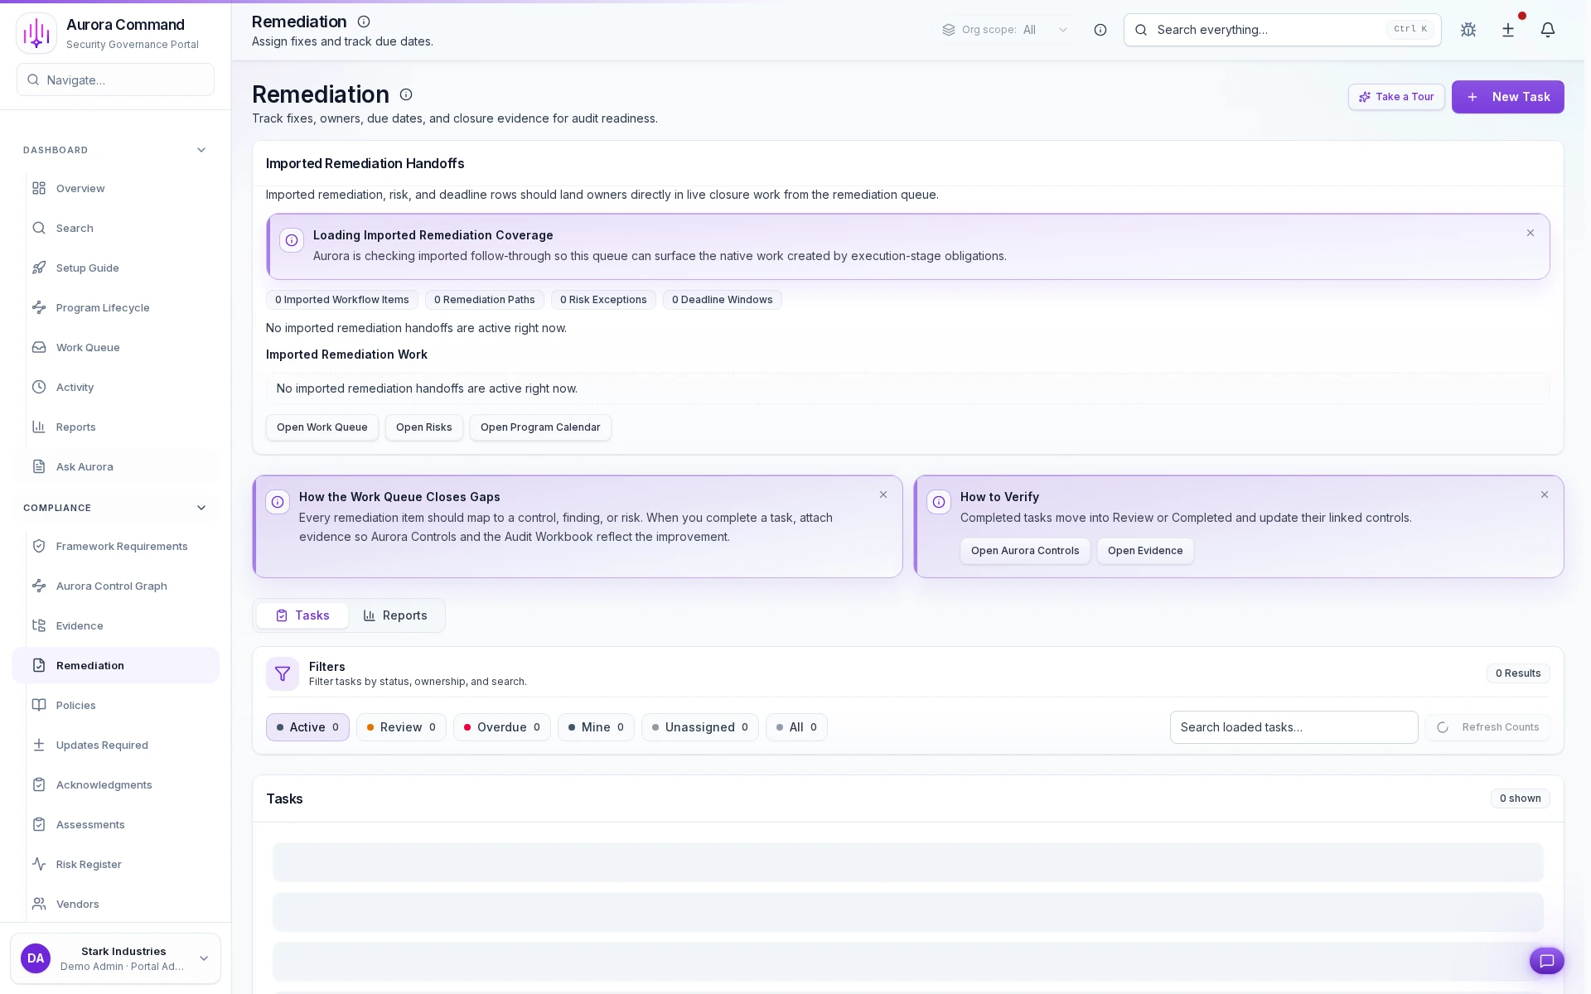Click the plus icon next to the bug icon
Viewport: 1591px width, 994px height.
[x=1508, y=30]
